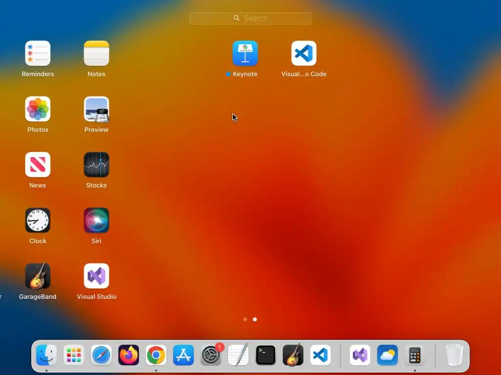Click the "Stocks" label text
The width and height of the screenshot is (501, 375).
pyautogui.click(x=96, y=185)
